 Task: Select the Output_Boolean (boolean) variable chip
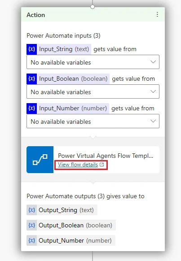(71, 225)
